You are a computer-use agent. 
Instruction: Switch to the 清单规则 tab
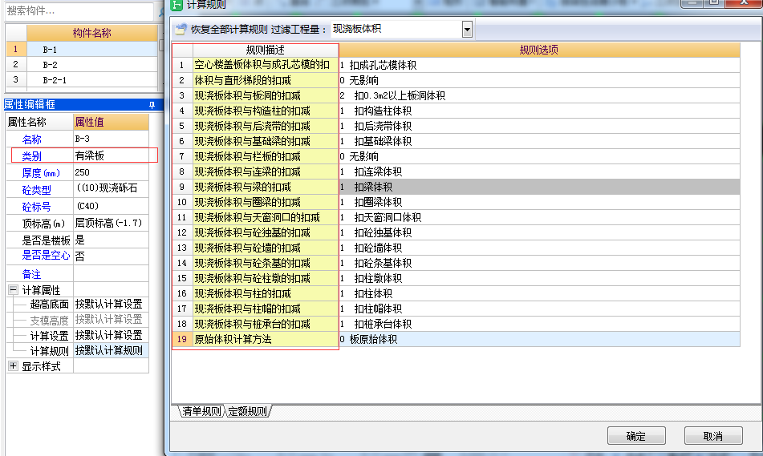click(201, 411)
